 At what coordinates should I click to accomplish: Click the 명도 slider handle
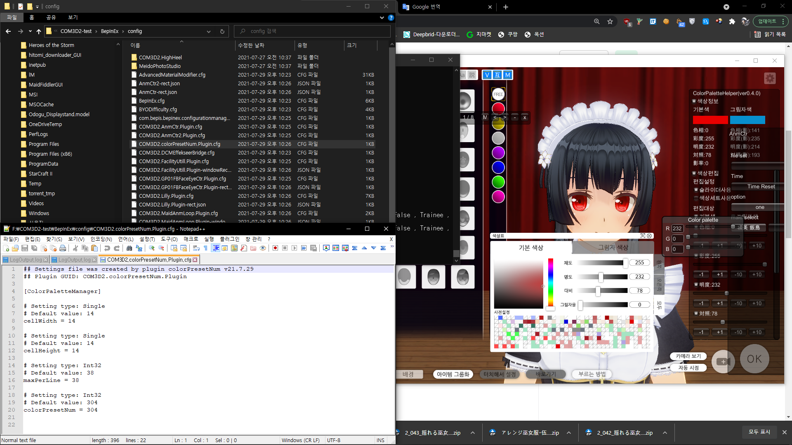coord(601,277)
